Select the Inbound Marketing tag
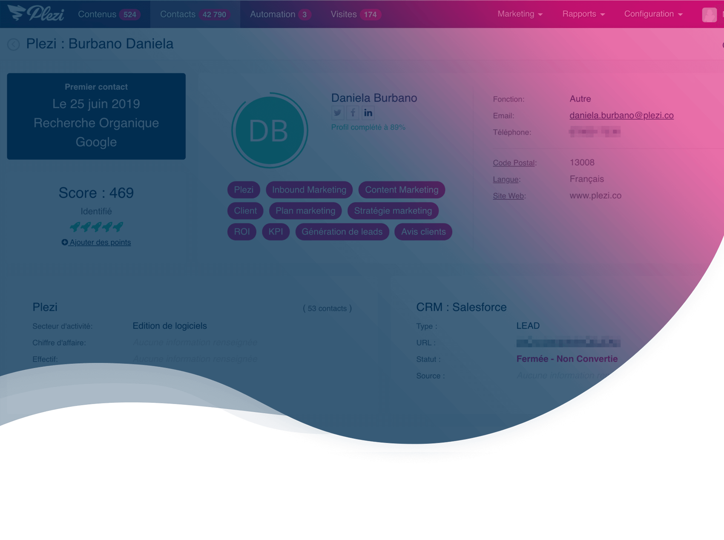This screenshot has height=540, width=724. (x=309, y=190)
